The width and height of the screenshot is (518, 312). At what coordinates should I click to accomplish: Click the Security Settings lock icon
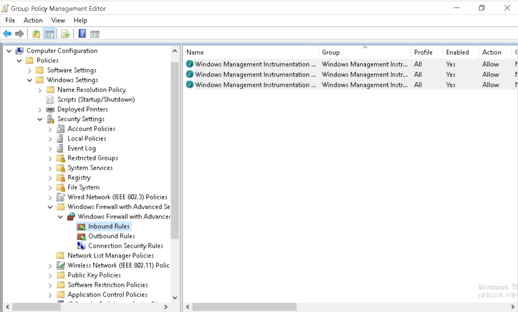point(50,119)
